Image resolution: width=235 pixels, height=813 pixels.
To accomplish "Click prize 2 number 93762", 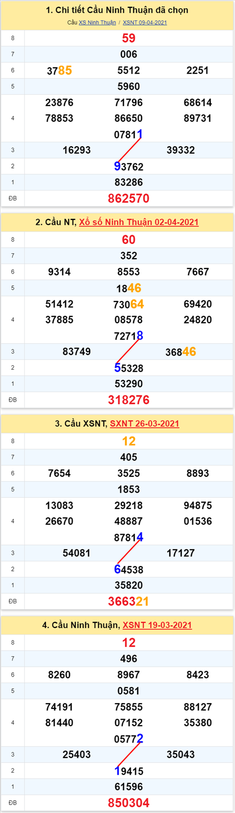I will (x=129, y=166).
